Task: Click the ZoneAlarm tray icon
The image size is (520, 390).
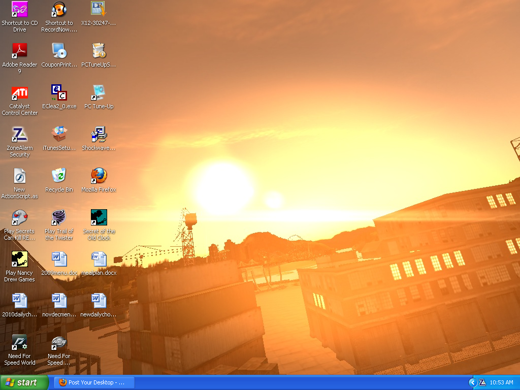Action: [x=482, y=382]
